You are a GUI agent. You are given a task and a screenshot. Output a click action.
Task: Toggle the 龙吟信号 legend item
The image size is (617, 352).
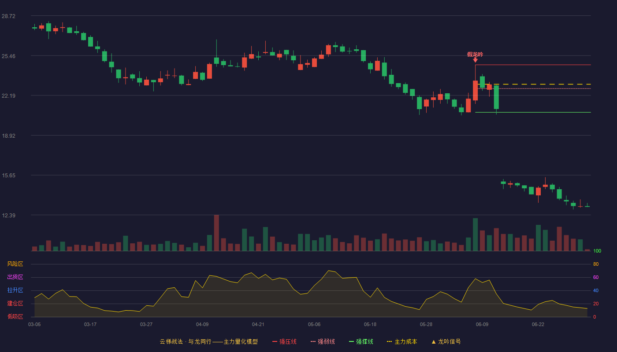[446, 341]
